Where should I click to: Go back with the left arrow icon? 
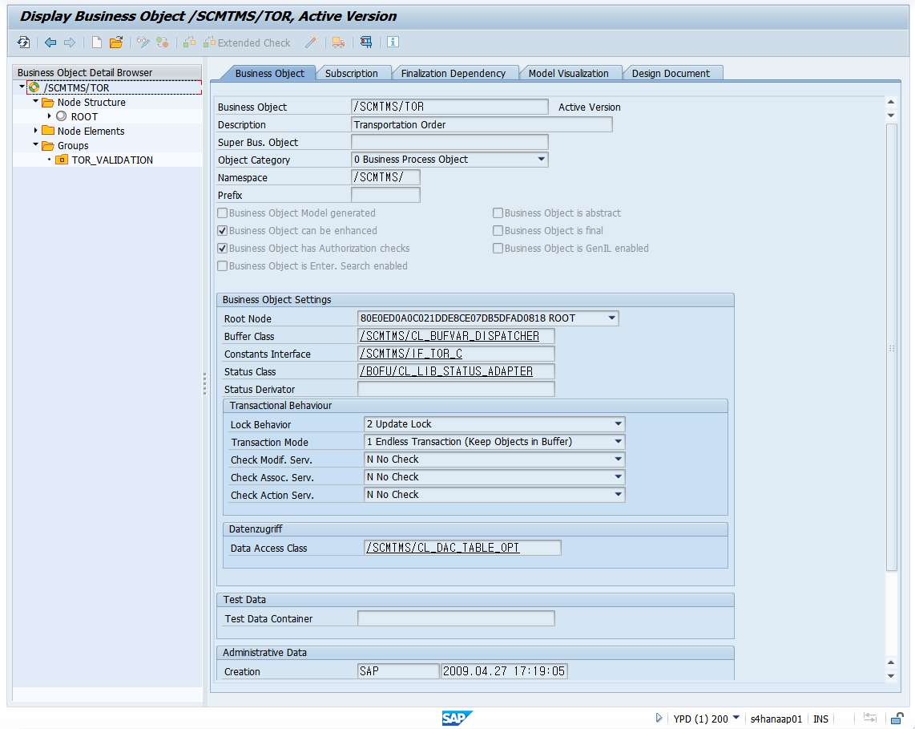[x=50, y=42]
